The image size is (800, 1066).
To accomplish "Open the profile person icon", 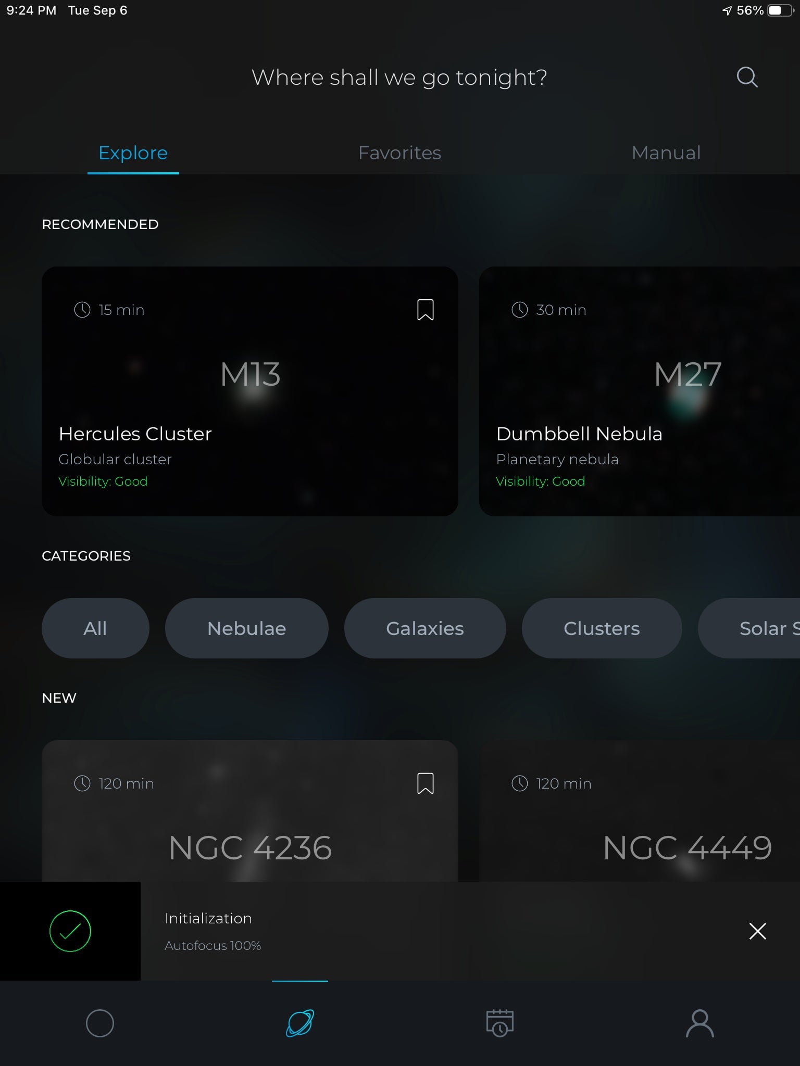I will pos(700,1023).
